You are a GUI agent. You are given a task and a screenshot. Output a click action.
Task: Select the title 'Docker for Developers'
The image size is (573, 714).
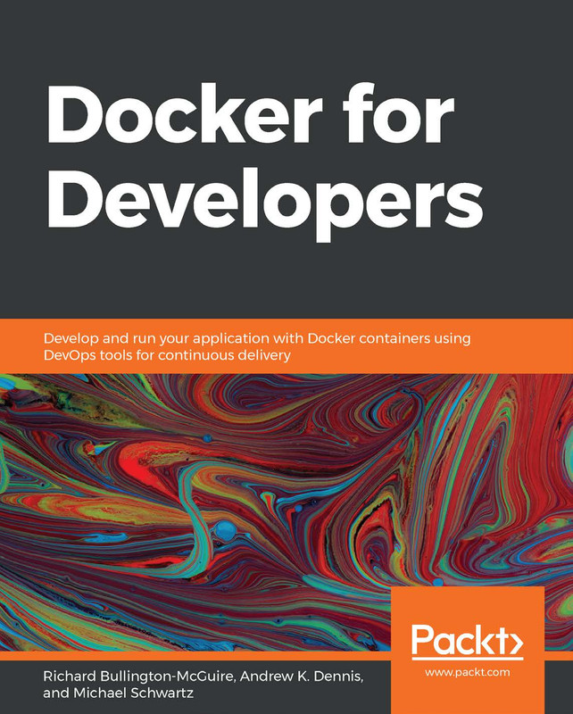(265, 162)
